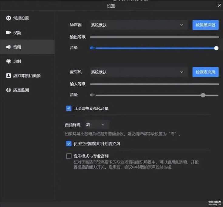Switch to the 录制 settings tab
Viewport: 223px width, 207px height.
pyautogui.click(x=17, y=61)
